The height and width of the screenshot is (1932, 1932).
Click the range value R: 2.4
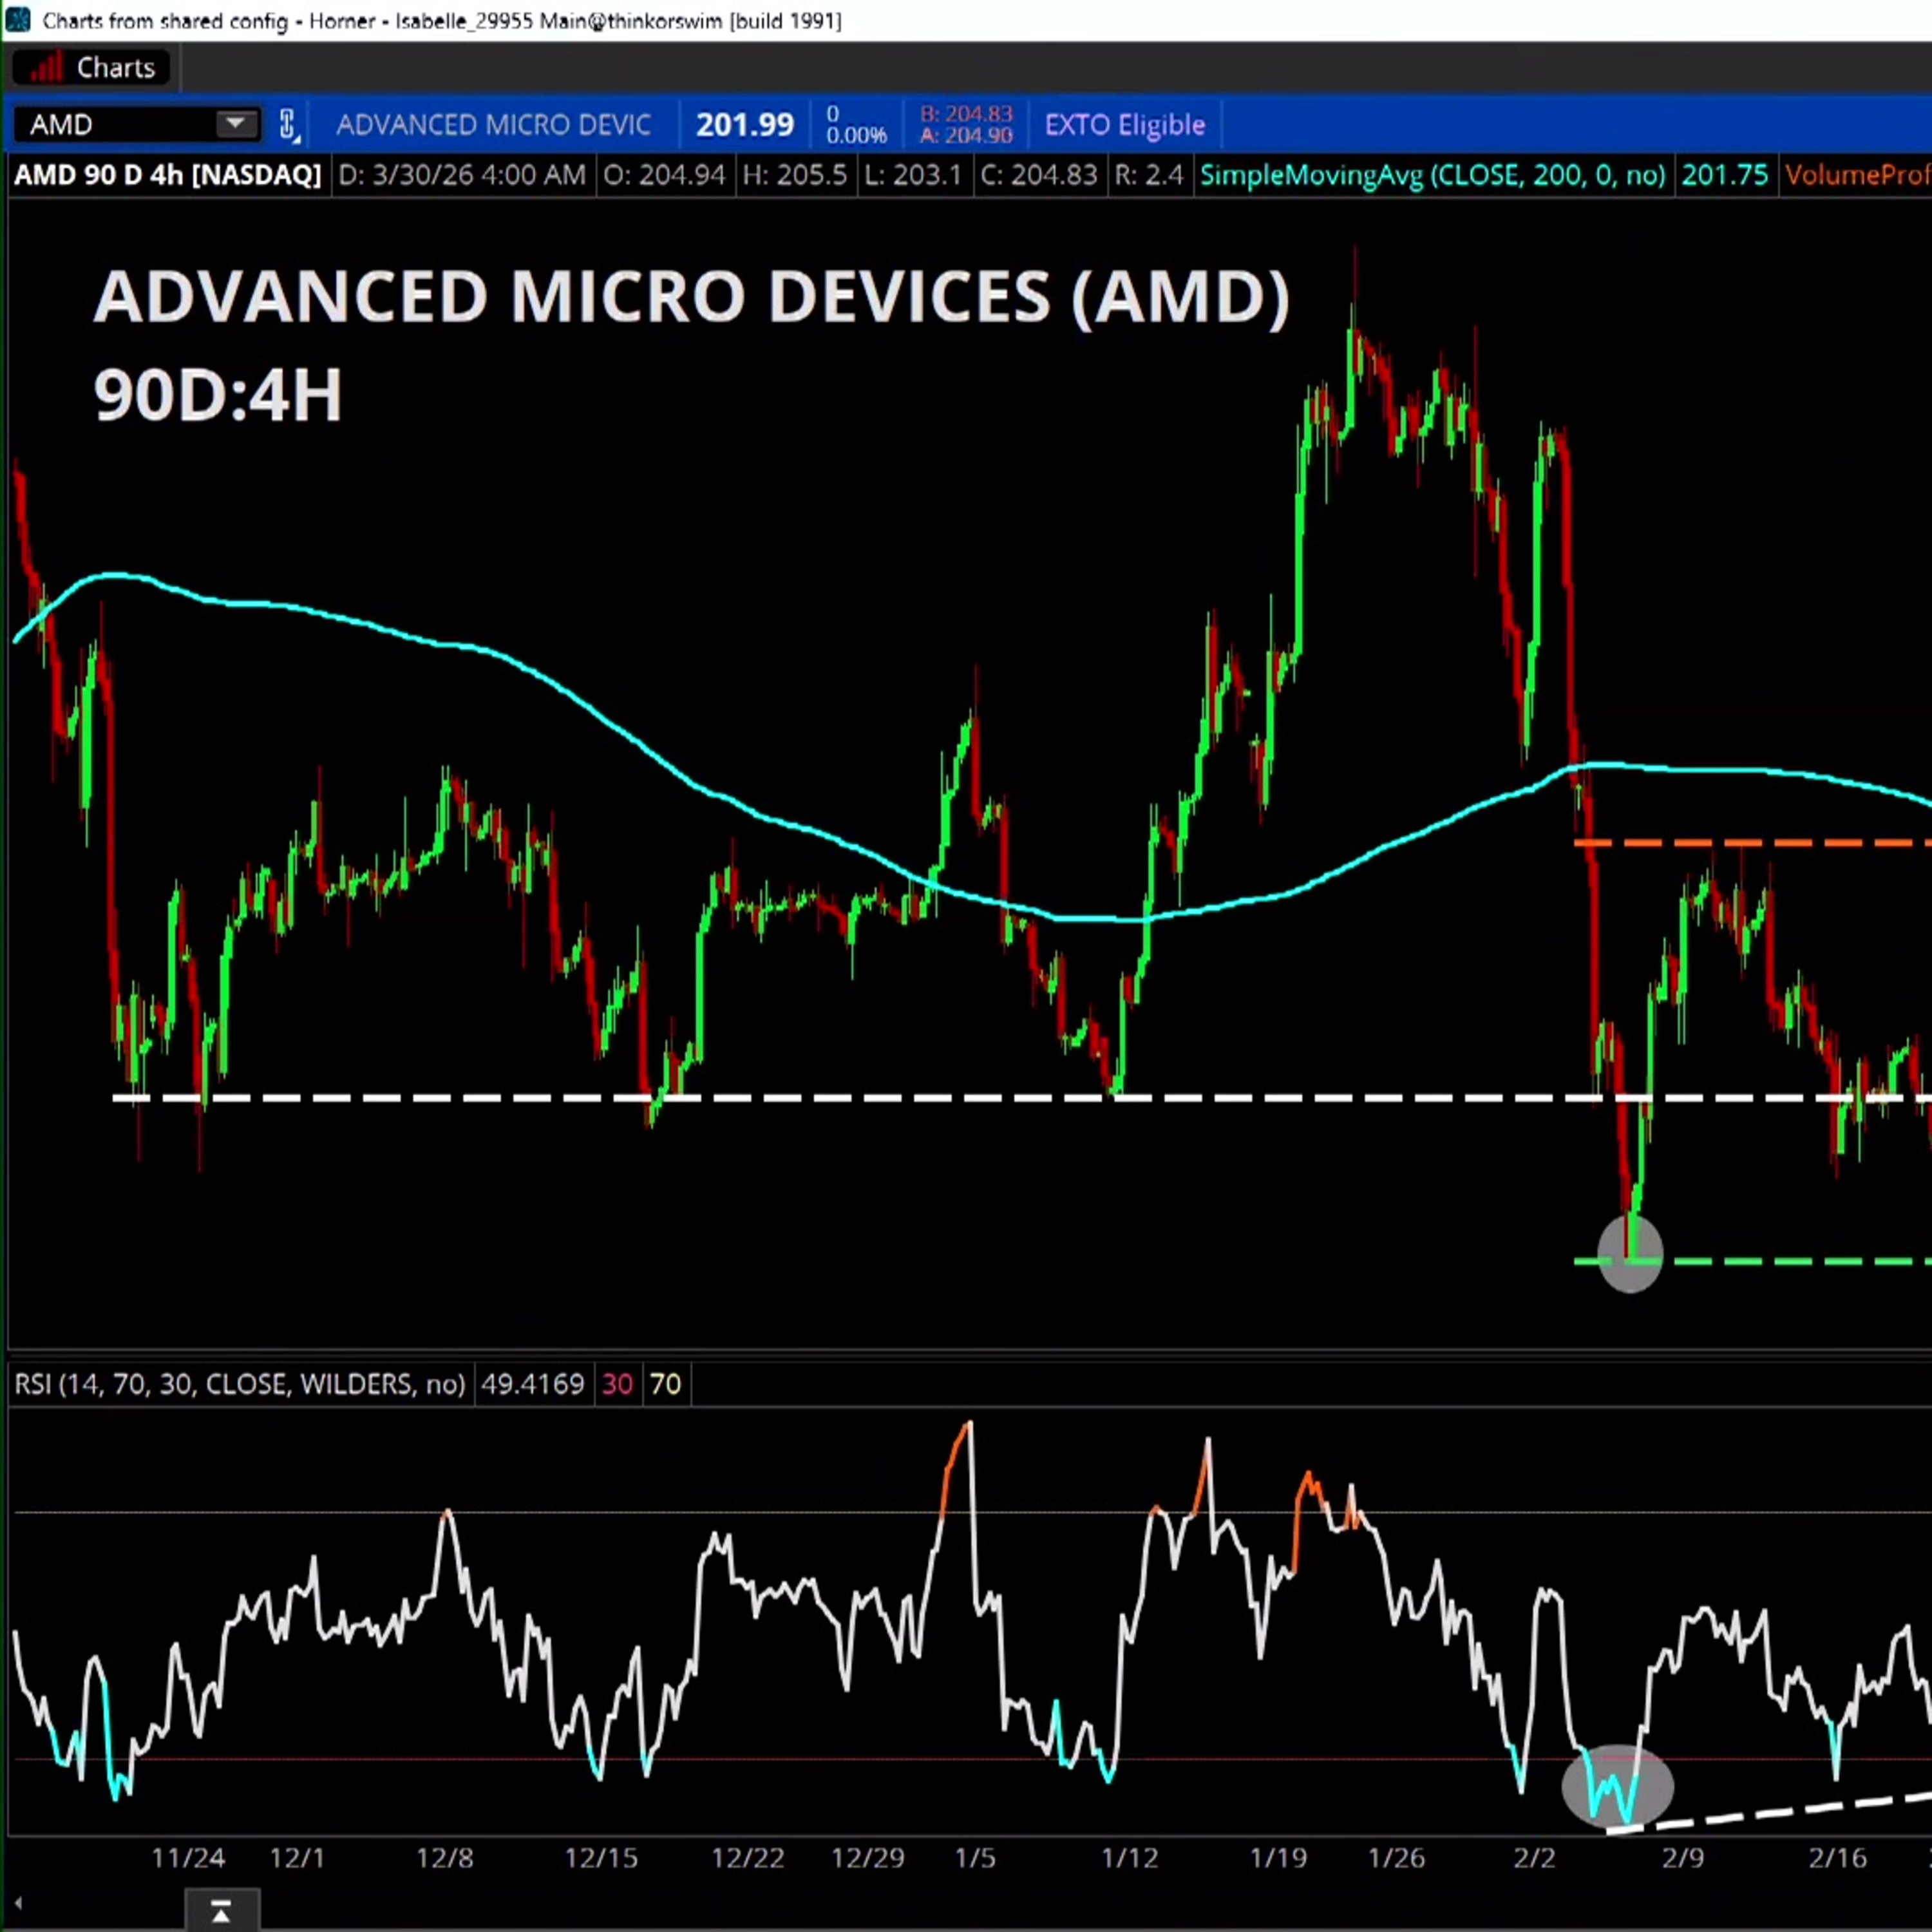[x=1148, y=175]
